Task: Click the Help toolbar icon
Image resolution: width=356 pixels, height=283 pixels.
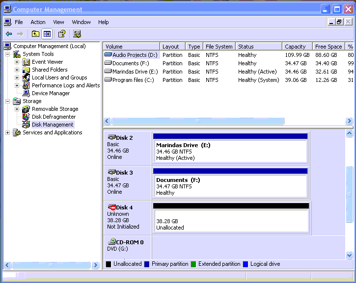Action: 62,34
